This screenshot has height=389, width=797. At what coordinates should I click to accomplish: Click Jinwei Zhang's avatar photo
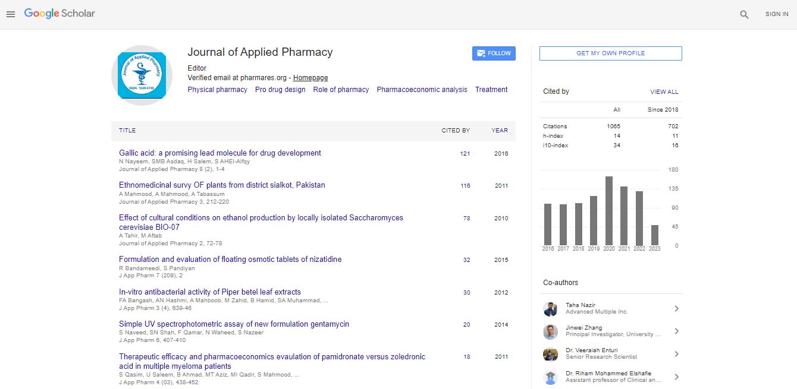coord(550,331)
